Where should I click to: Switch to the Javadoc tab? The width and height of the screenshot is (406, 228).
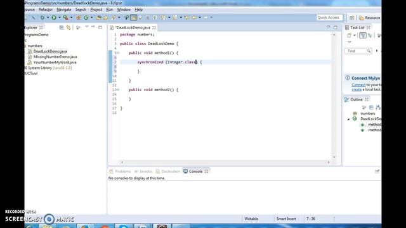pyautogui.click(x=143, y=172)
